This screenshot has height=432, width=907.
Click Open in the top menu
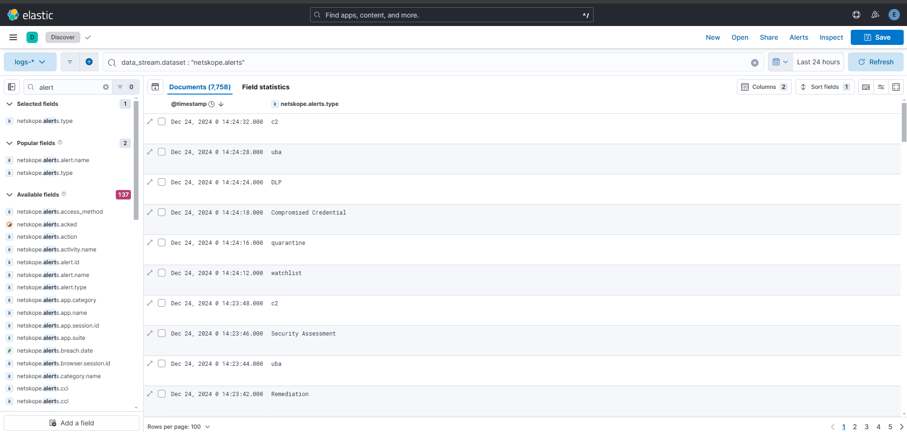tap(740, 37)
